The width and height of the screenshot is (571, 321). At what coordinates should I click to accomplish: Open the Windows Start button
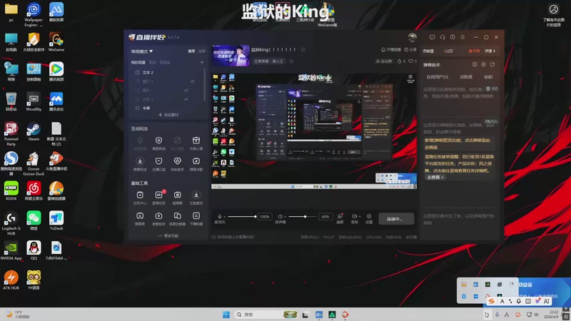[x=226, y=315]
